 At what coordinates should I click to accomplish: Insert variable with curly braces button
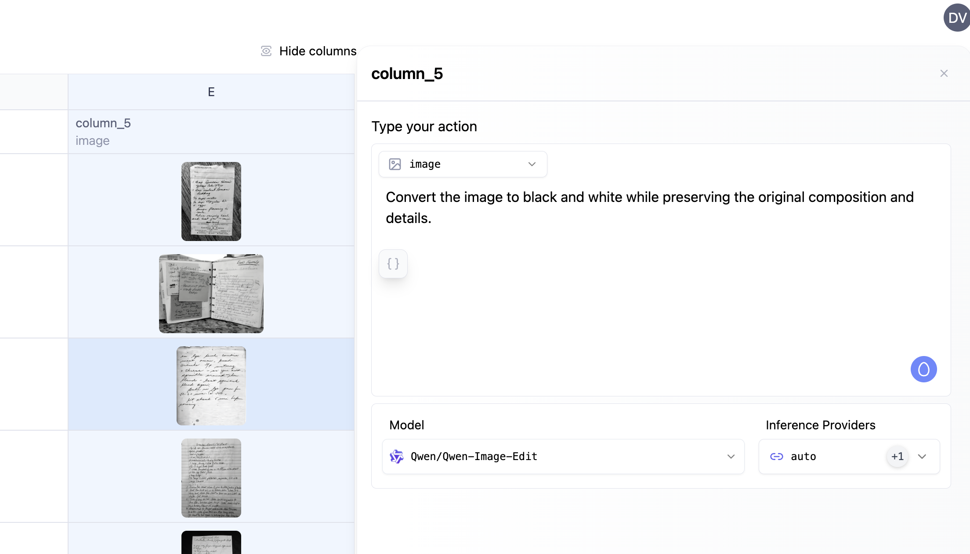[x=393, y=264]
